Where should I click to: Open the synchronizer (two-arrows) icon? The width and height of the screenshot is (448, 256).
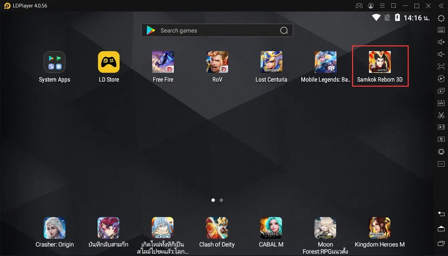(x=441, y=139)
